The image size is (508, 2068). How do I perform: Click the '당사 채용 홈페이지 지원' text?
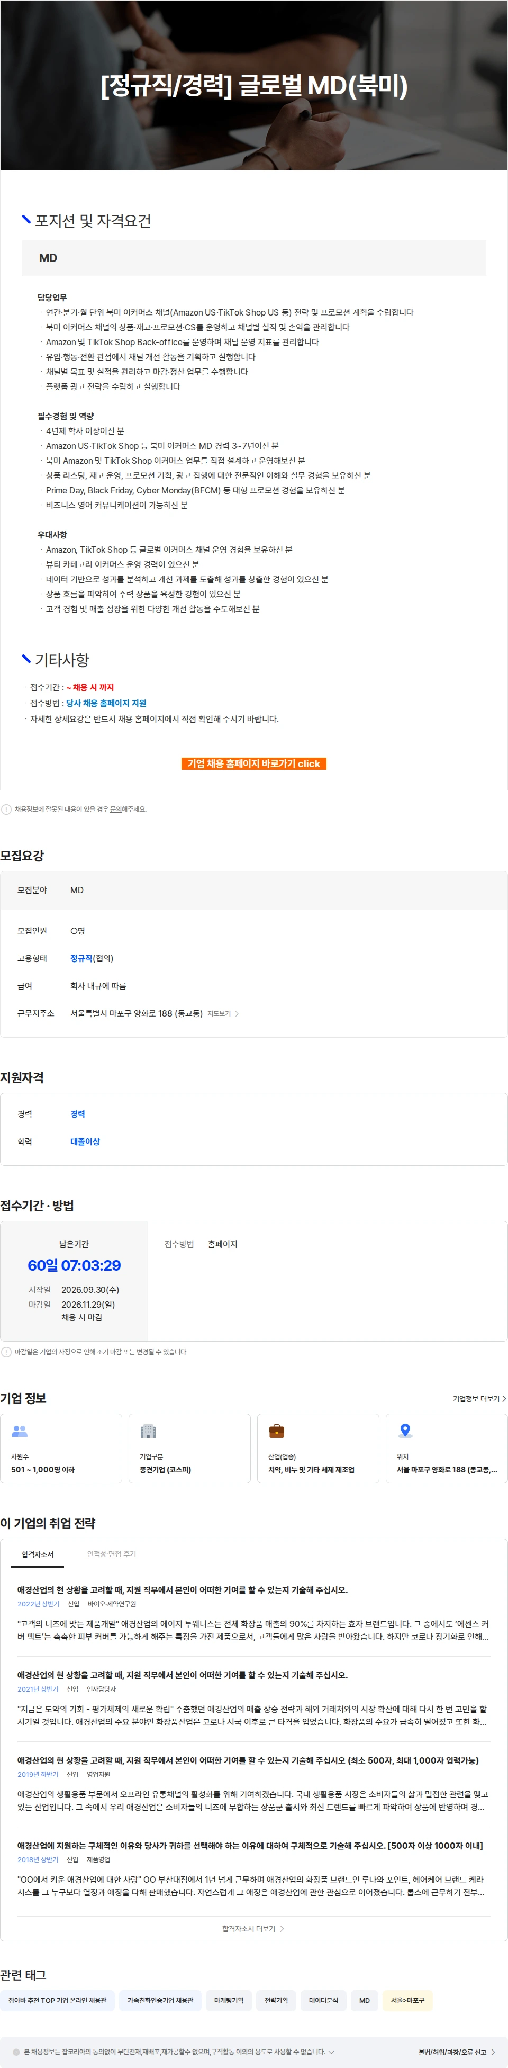(x=106, y=703)
